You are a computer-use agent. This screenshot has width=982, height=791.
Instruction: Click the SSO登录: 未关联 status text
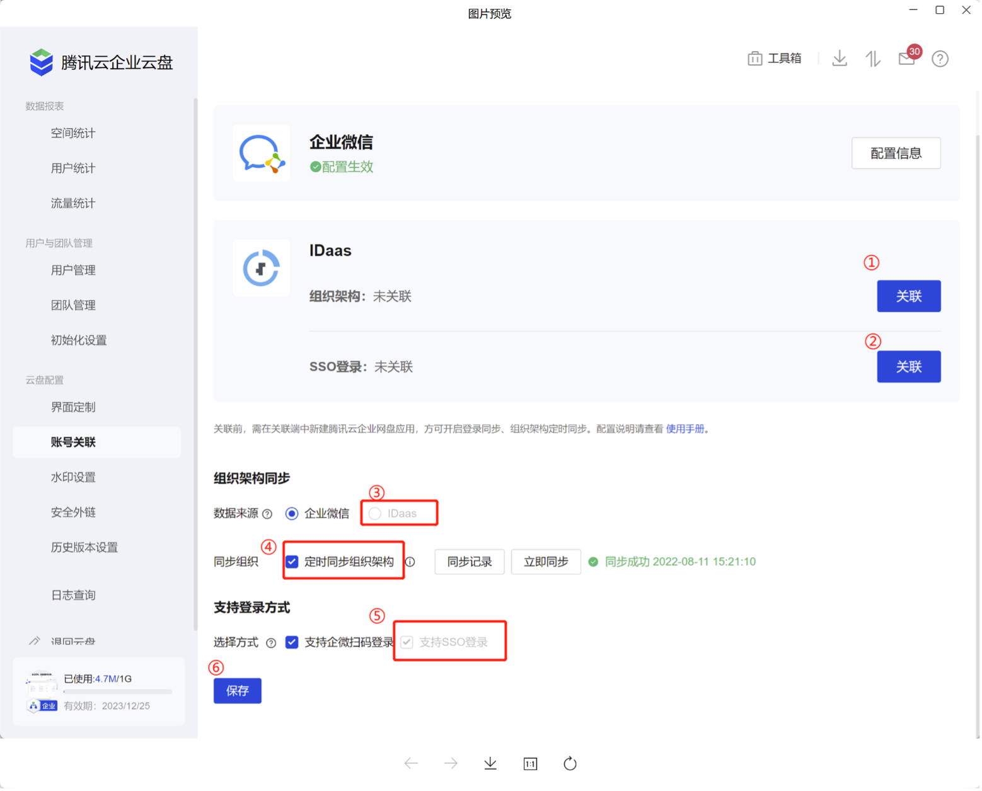(361, 367)
